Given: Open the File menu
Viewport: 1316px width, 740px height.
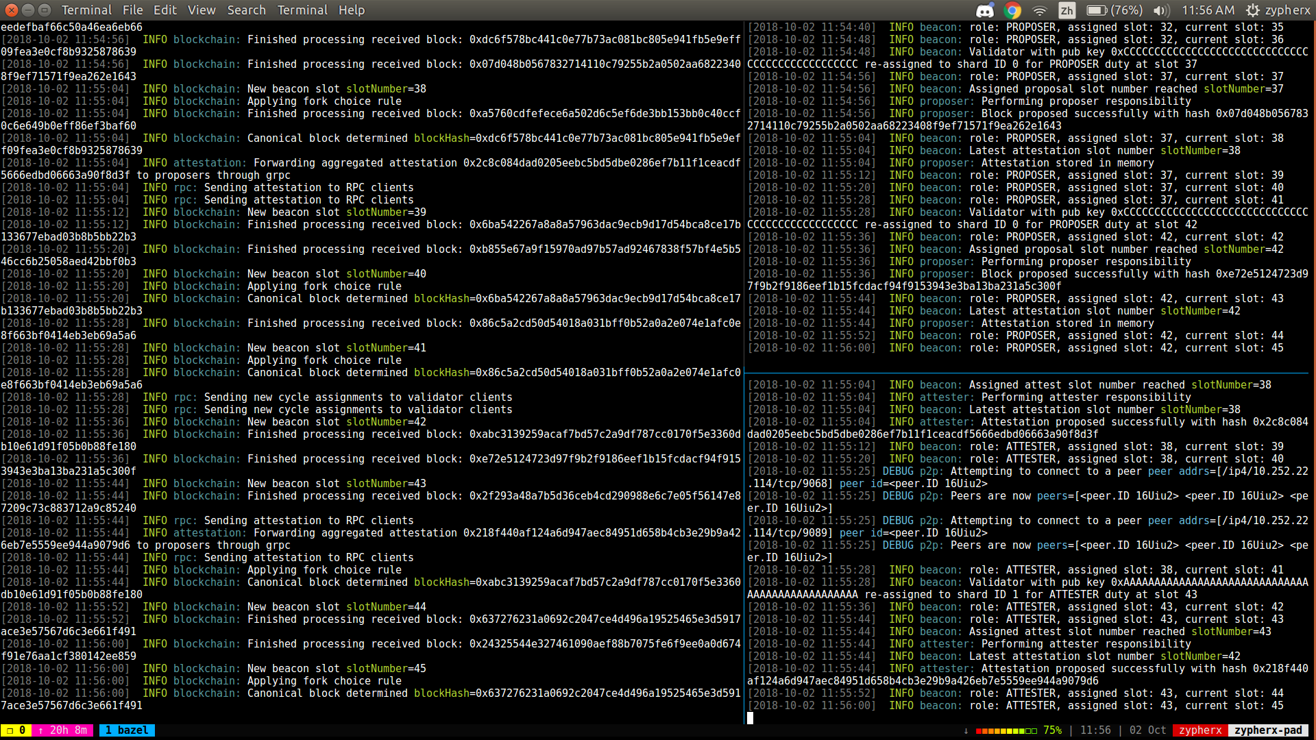Looking at the screenshot, I should click(x=132, y=10).
